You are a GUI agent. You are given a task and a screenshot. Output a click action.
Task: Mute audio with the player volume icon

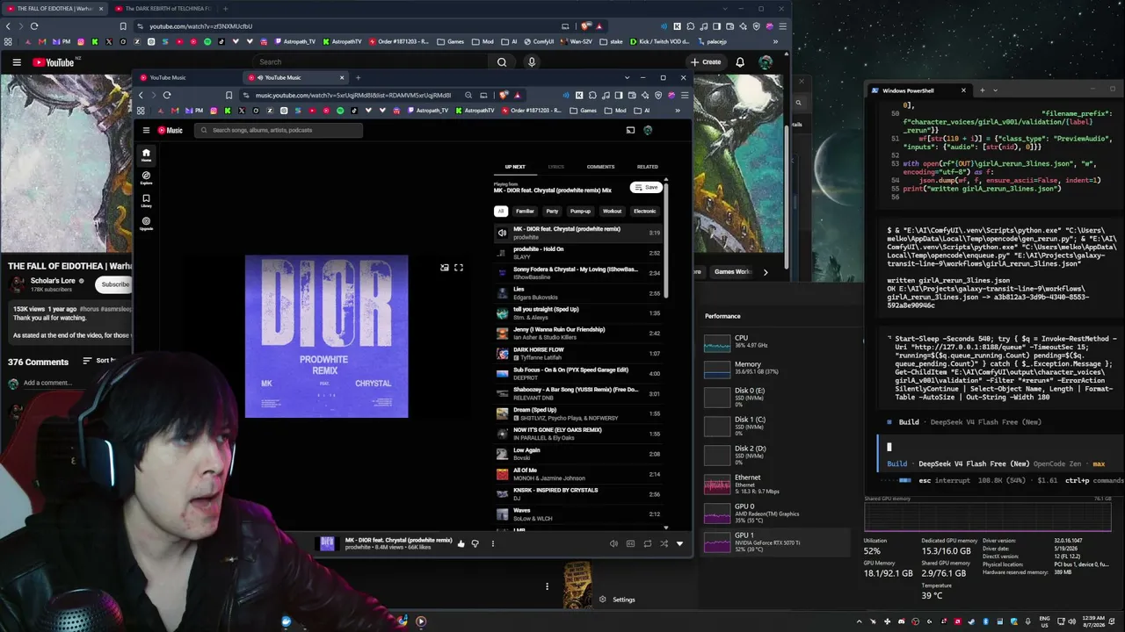pos(613,543)
